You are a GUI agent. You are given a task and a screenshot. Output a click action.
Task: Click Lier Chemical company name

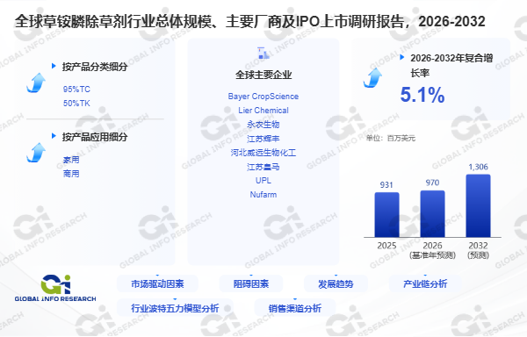coord(263,111)
